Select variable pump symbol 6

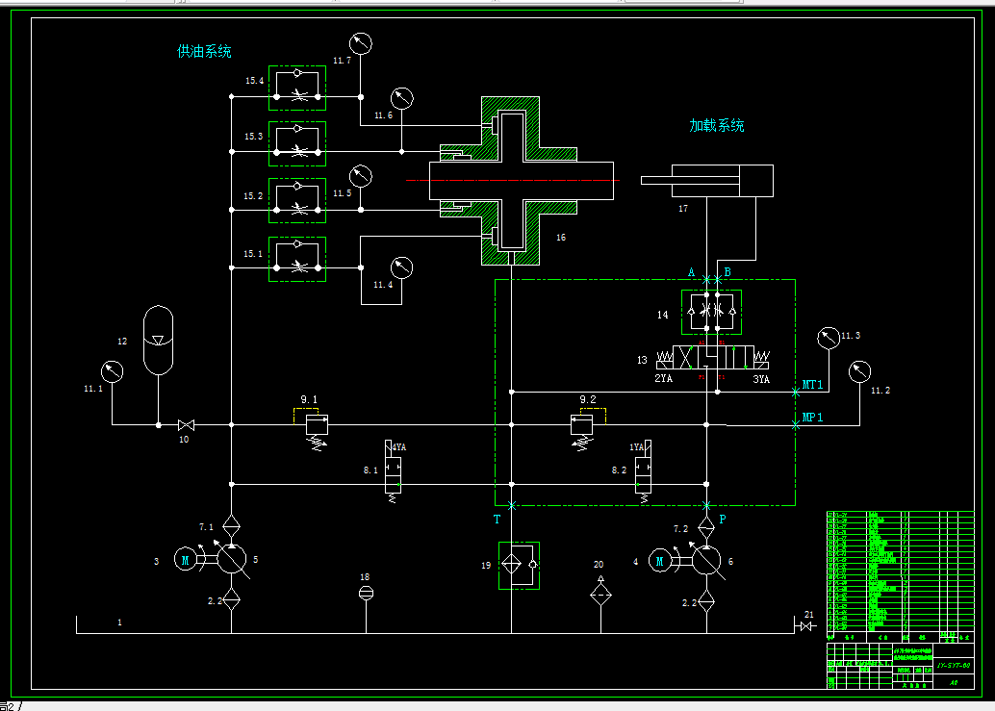point(706,560)
